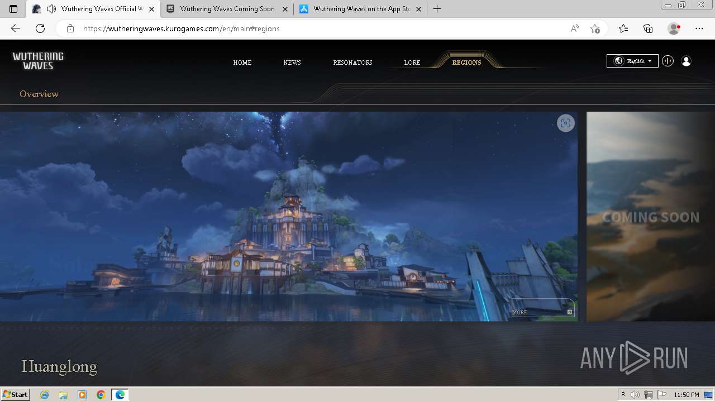715x402 pixels.
Task: Open a new browser tab
Action: pyautogui.click(x=437, y=9)
